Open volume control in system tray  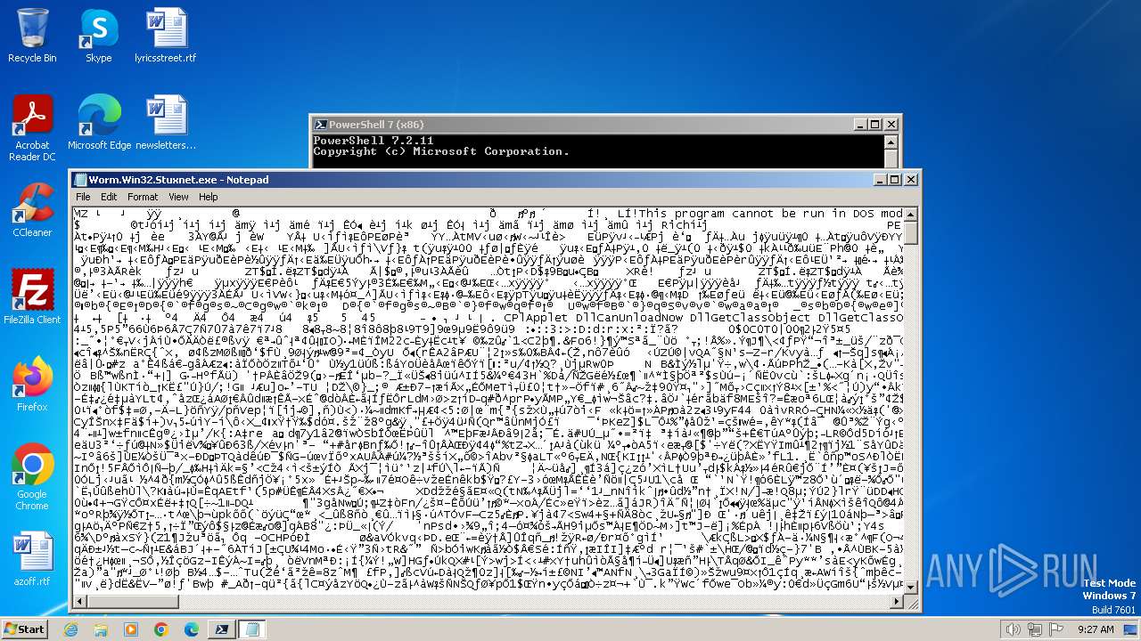(1013, 629)
